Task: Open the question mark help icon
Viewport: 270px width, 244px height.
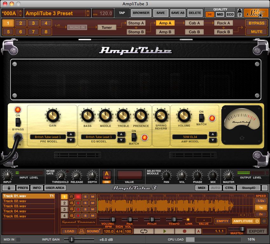Action: click(x=239, y=15)
